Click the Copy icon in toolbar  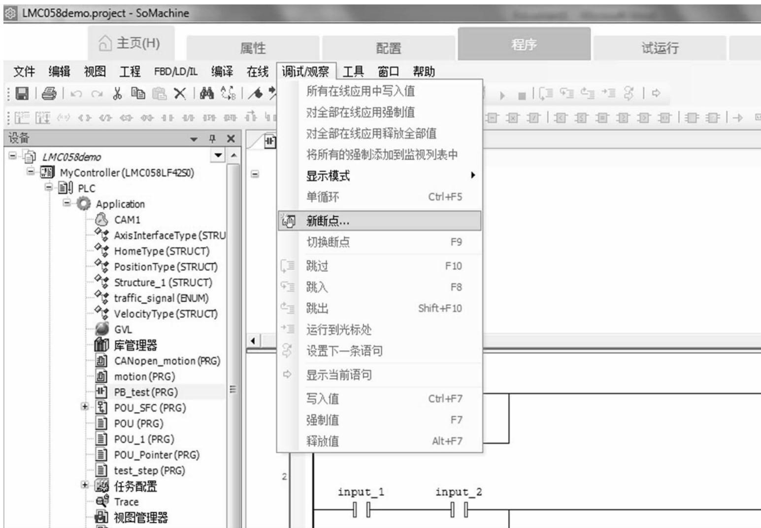pyautogui.click(x=138, y=93)
